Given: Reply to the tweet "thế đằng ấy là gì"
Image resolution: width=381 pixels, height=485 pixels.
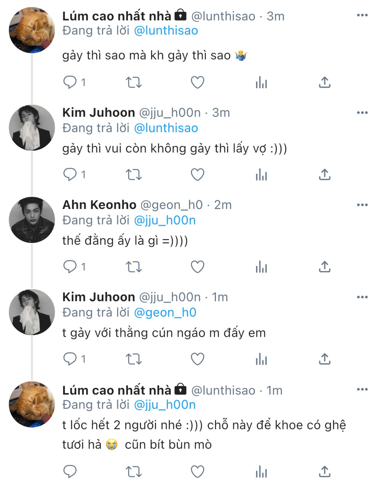Looking at the screenshot, I should click(70, 267).
